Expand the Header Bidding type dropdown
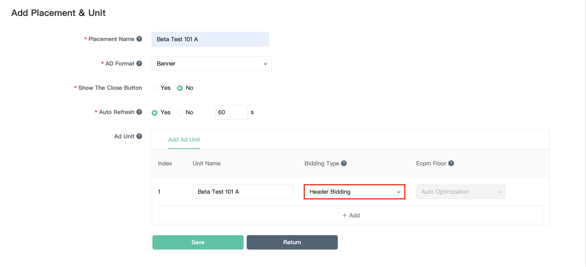The height and width of the screenshot is (267, 586). click(354, 192)
